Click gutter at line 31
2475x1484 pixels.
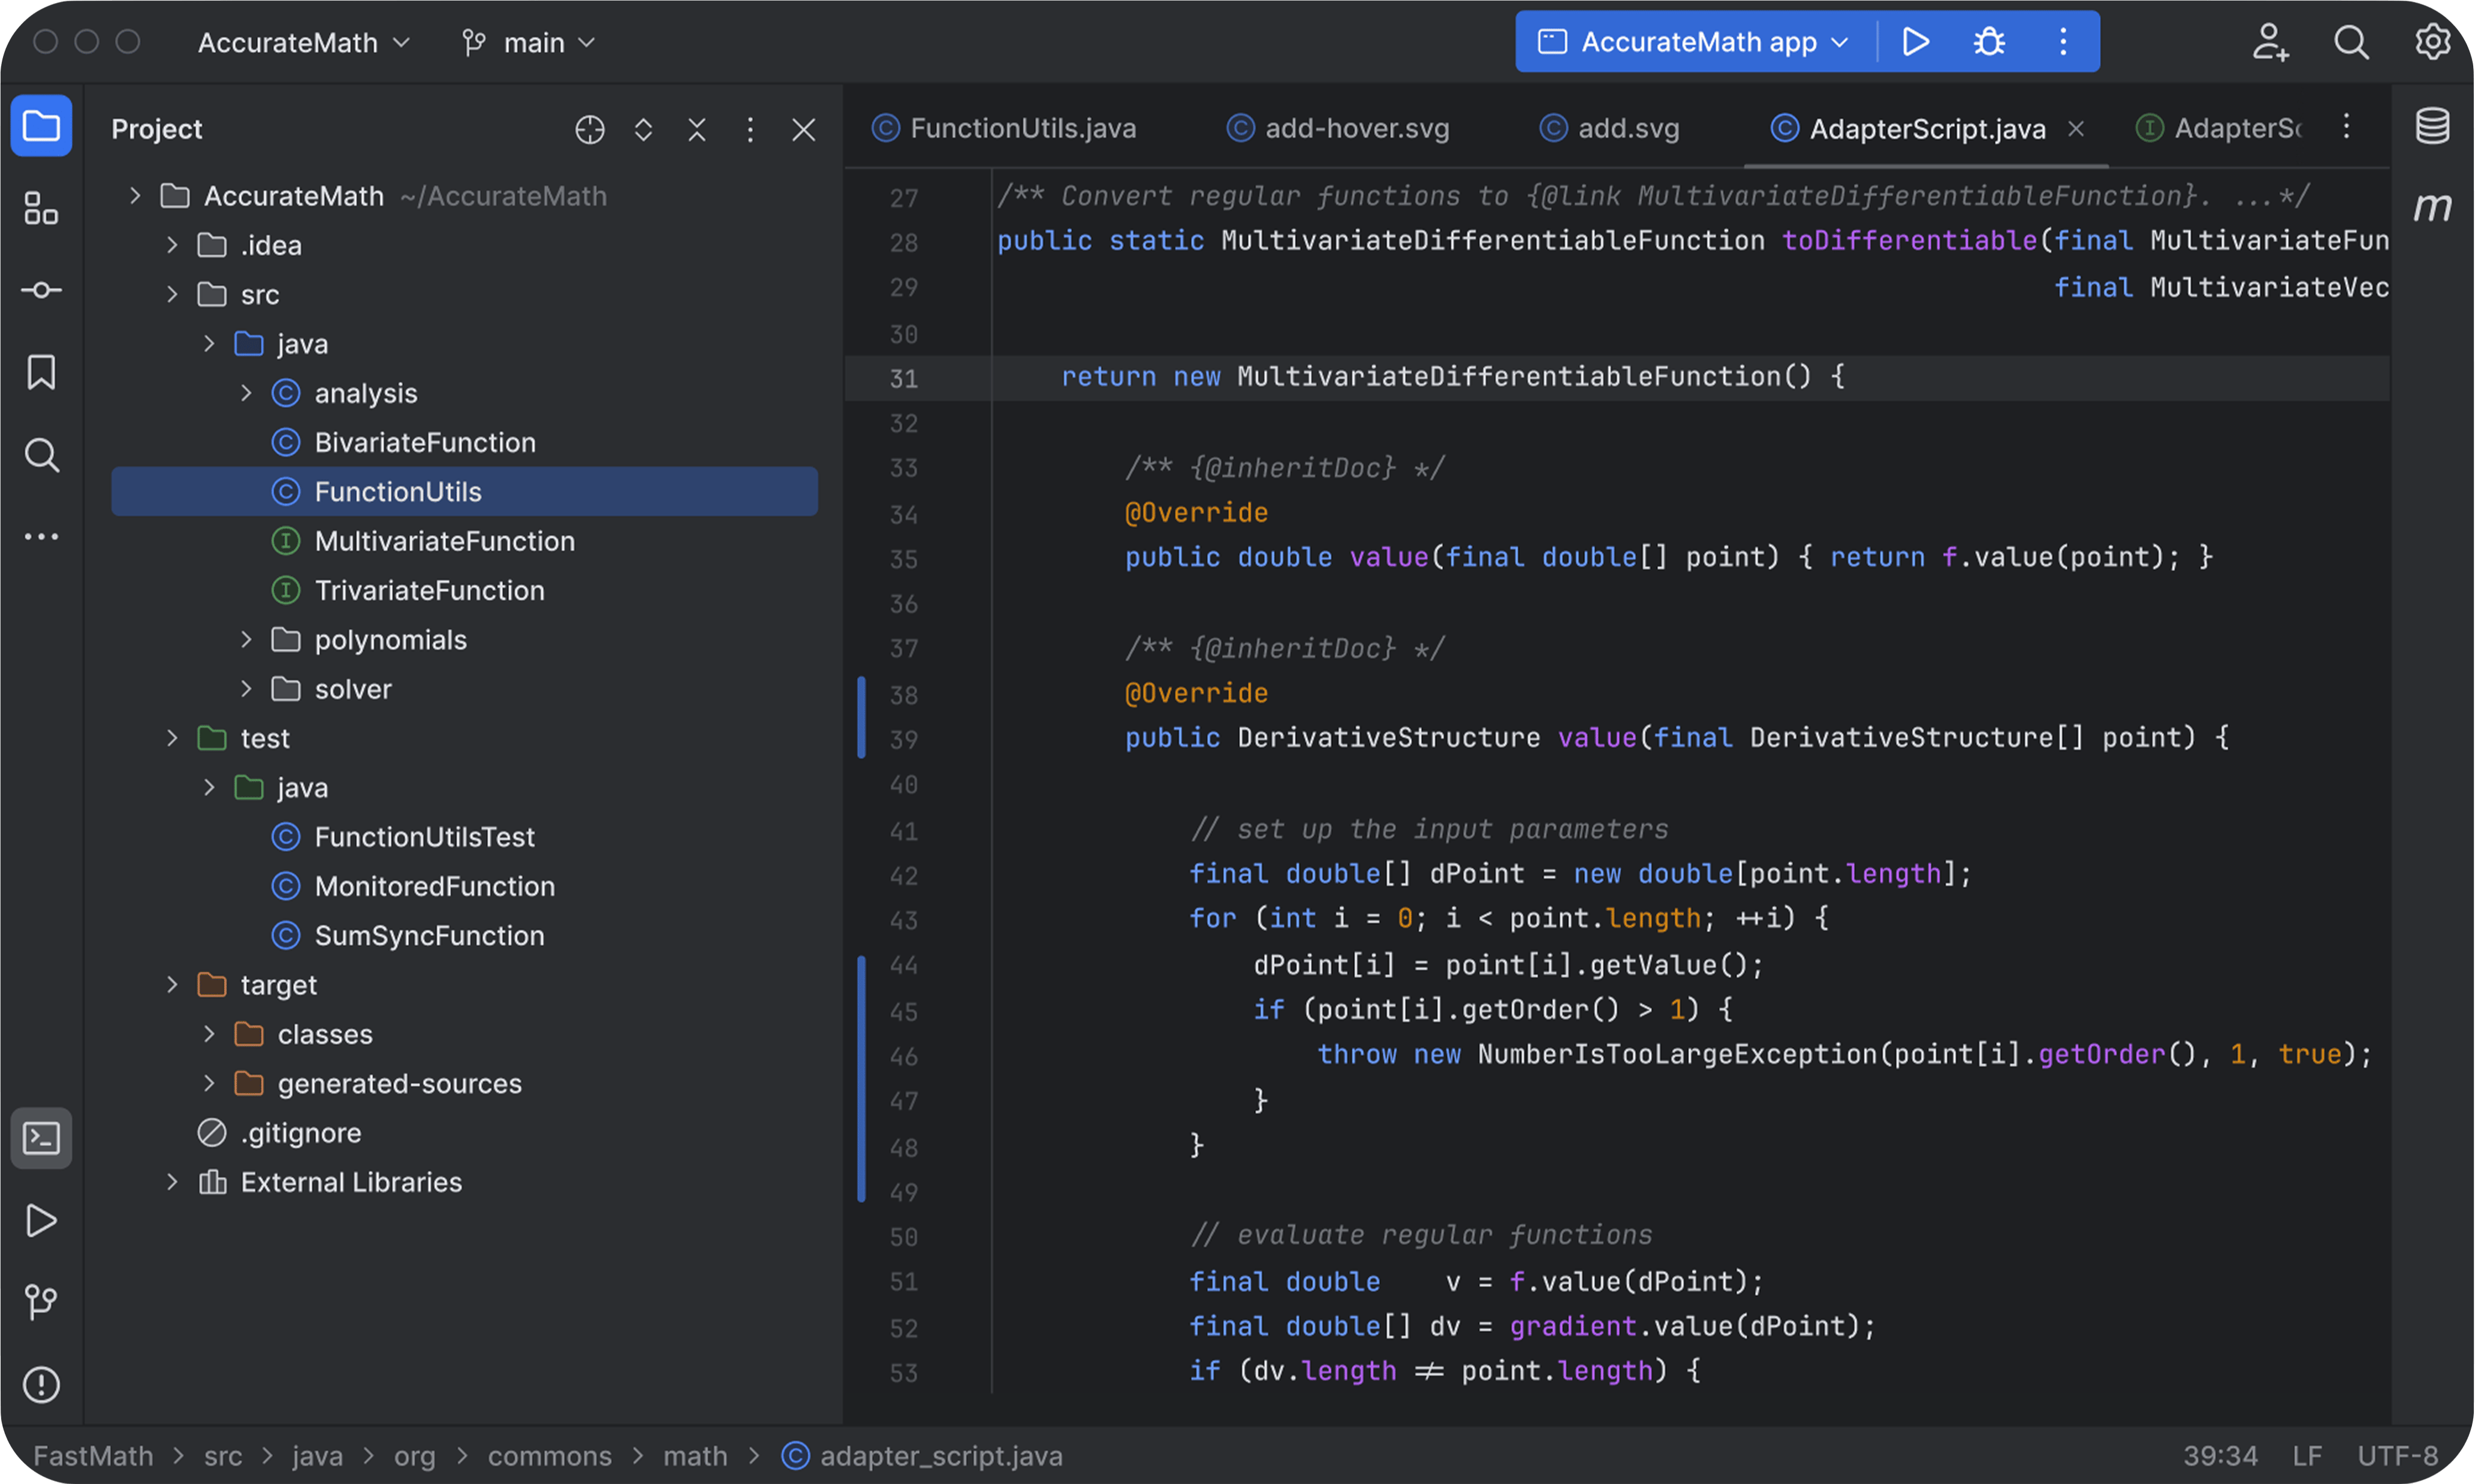click(x=904, y=378)
